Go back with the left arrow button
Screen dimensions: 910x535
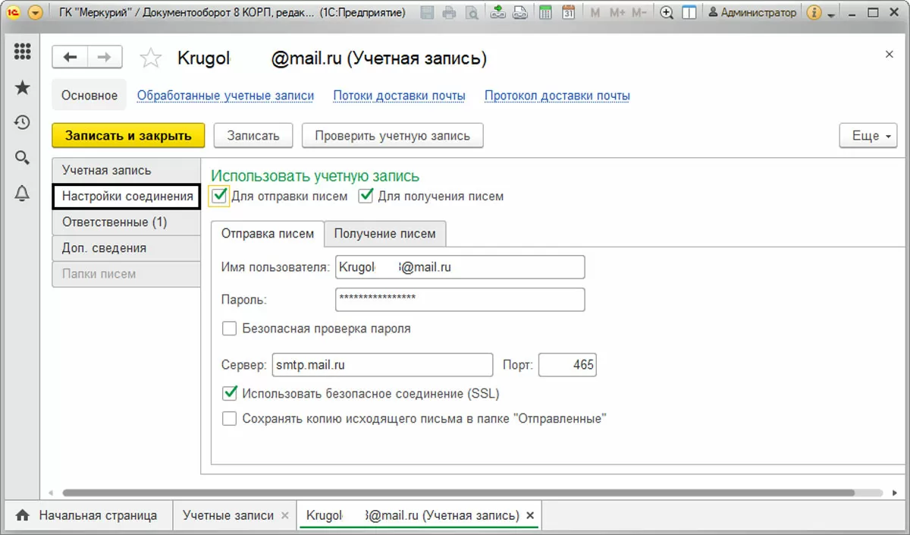point(71,58)
